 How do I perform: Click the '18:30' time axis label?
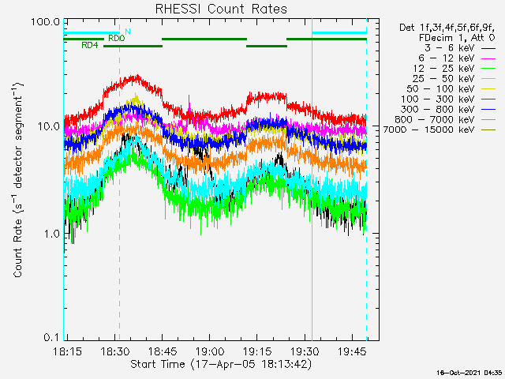(x=115, y=351)
